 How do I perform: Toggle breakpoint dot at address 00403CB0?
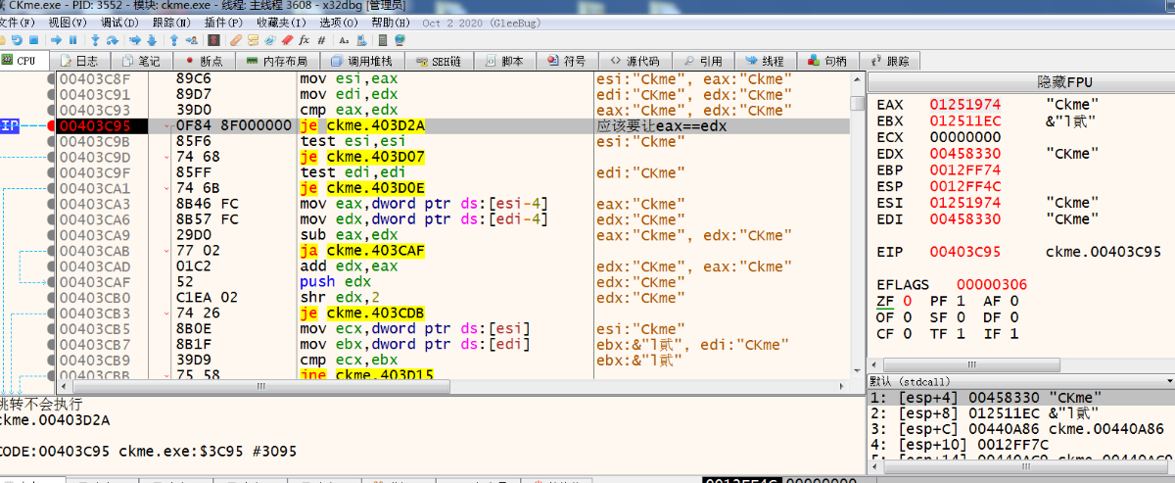click(x=51, y=298)
